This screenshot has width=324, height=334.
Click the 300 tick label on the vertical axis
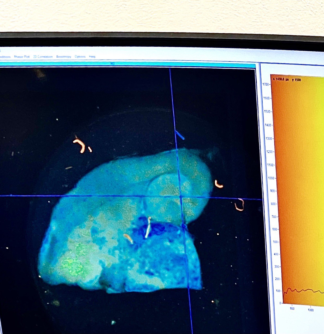coord(277,267)
